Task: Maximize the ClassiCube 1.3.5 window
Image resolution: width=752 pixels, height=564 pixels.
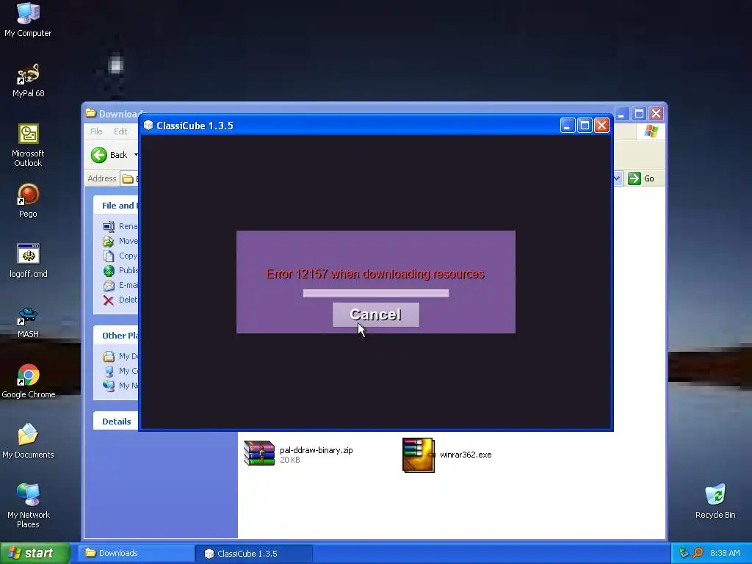Action: 585,126
